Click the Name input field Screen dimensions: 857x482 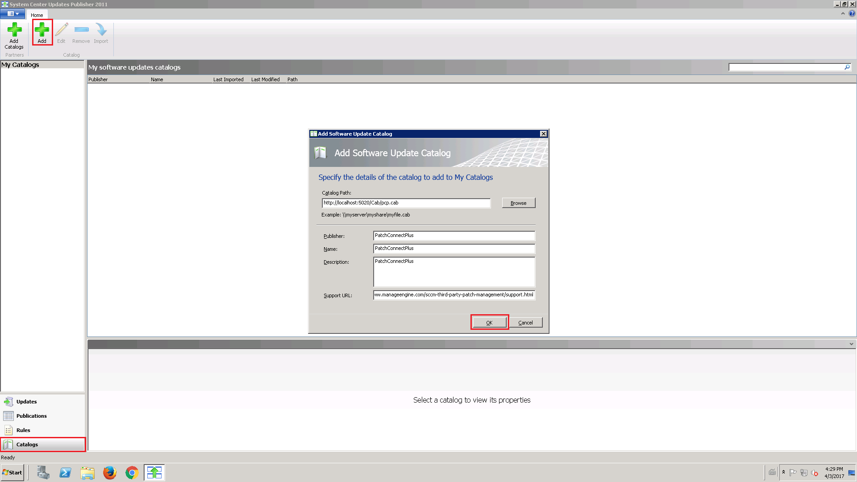454,248
